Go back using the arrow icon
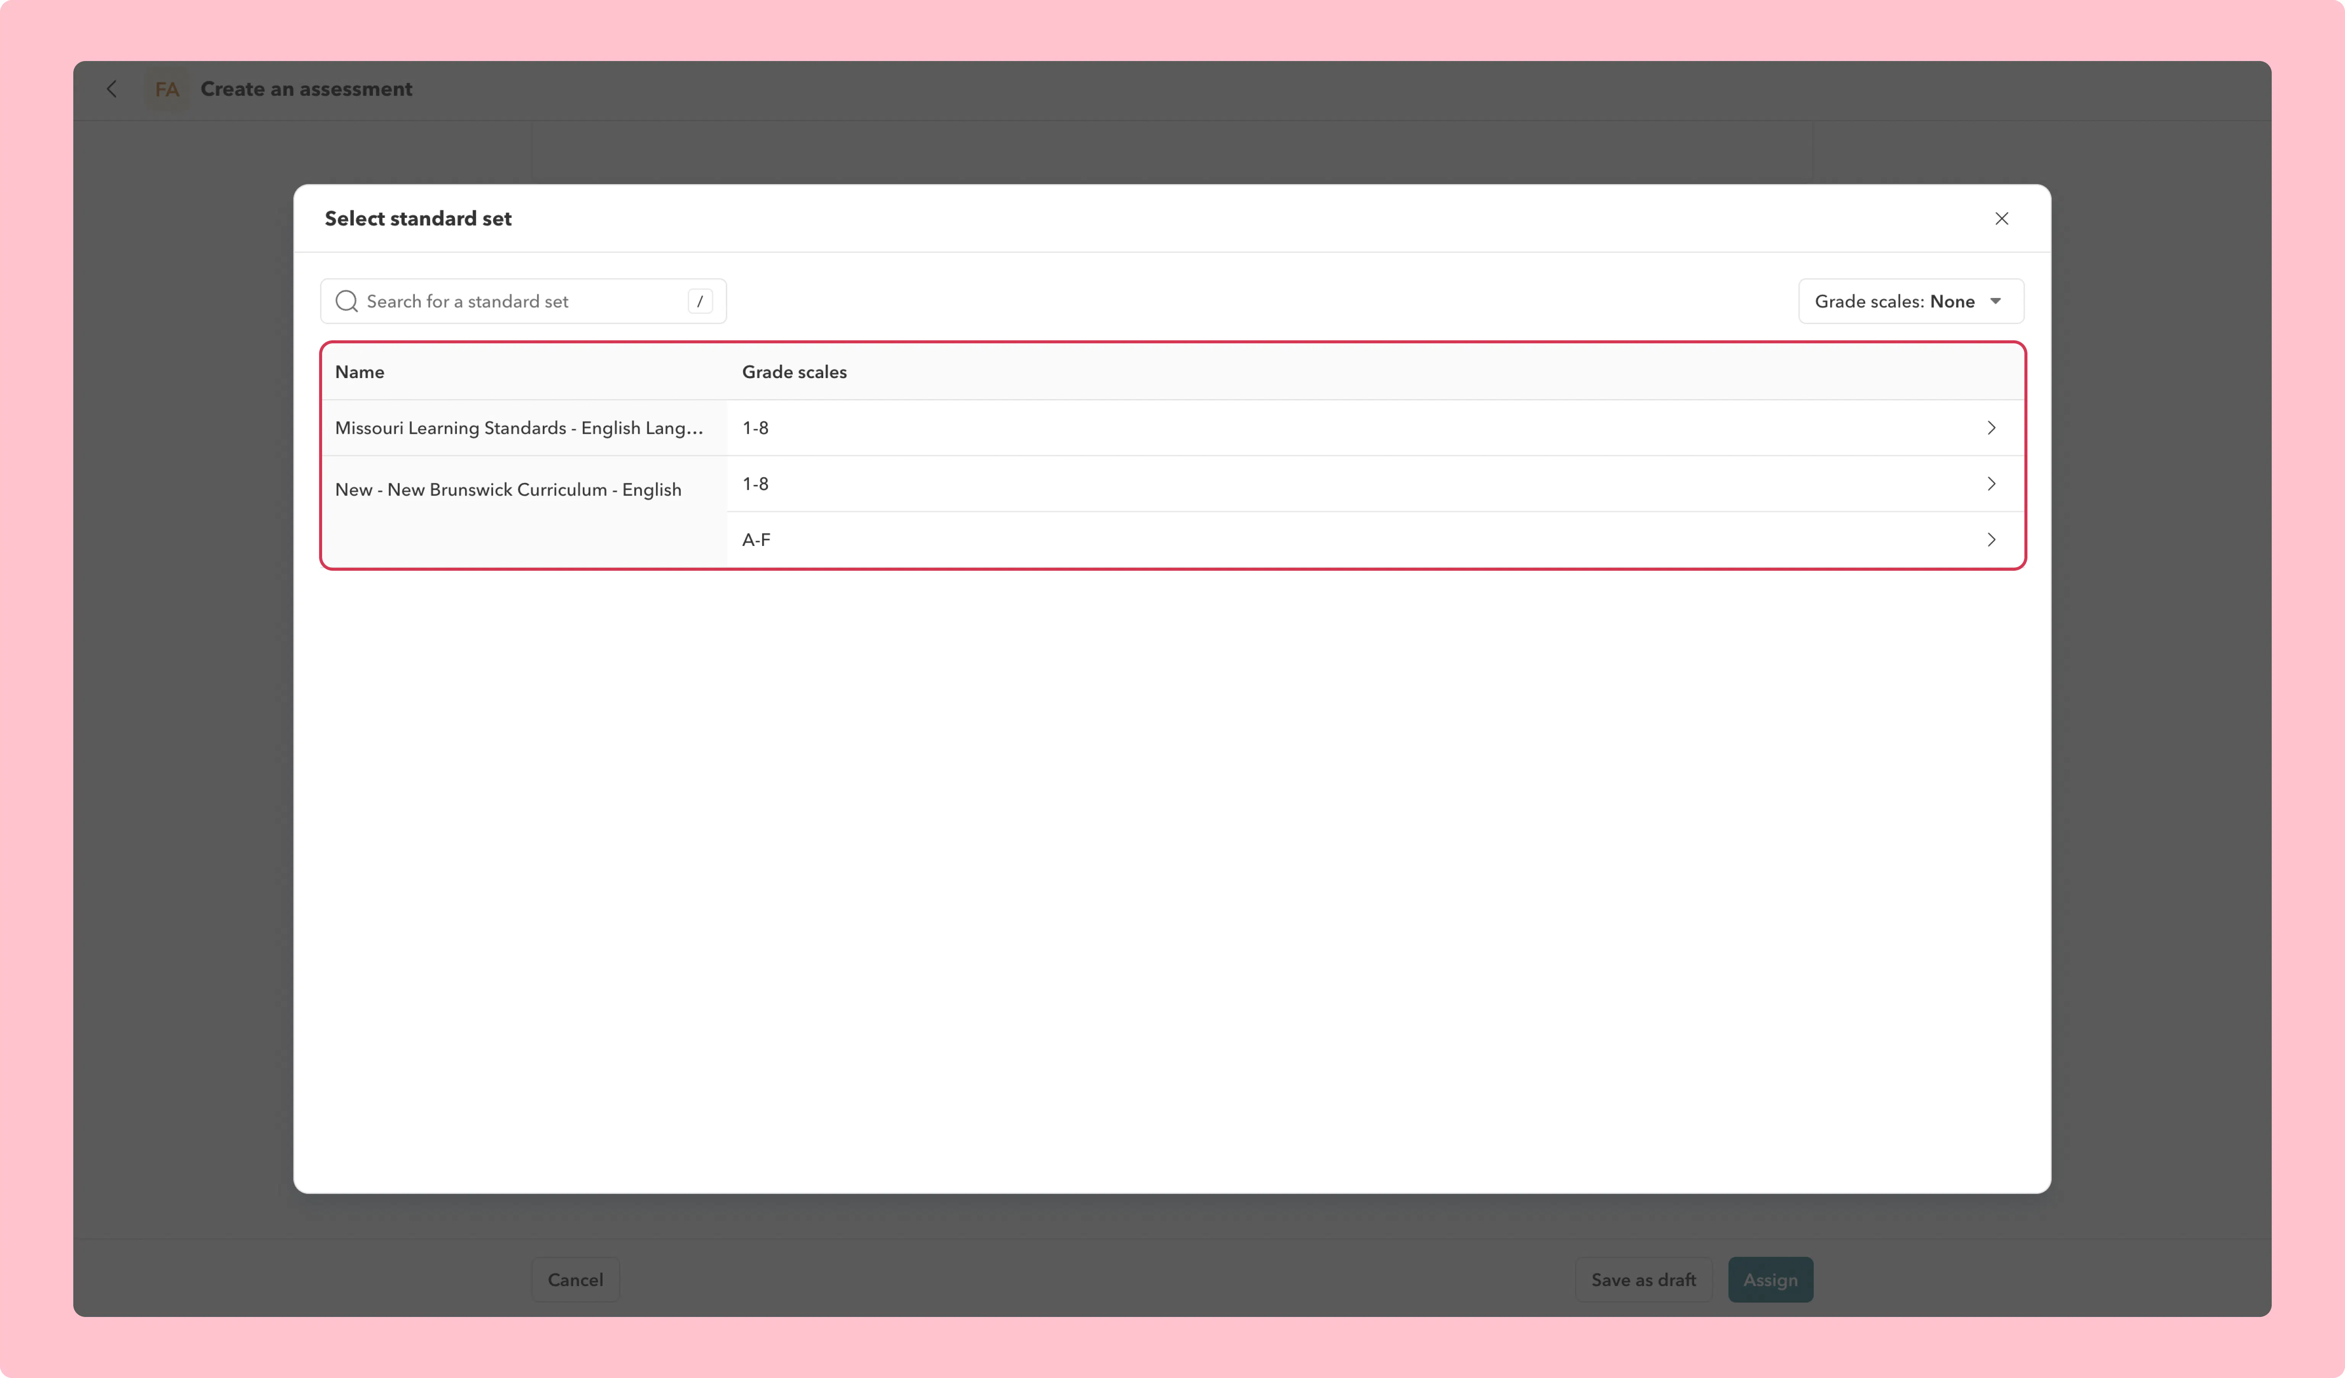The image size is (2345, 1378). [112, 89]
